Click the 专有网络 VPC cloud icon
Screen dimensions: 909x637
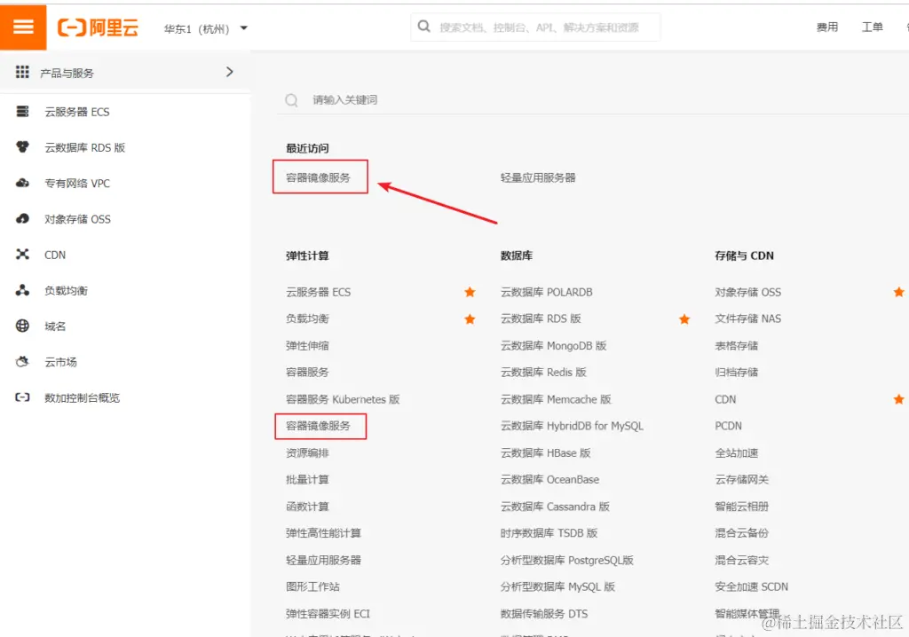click(22, 183)
